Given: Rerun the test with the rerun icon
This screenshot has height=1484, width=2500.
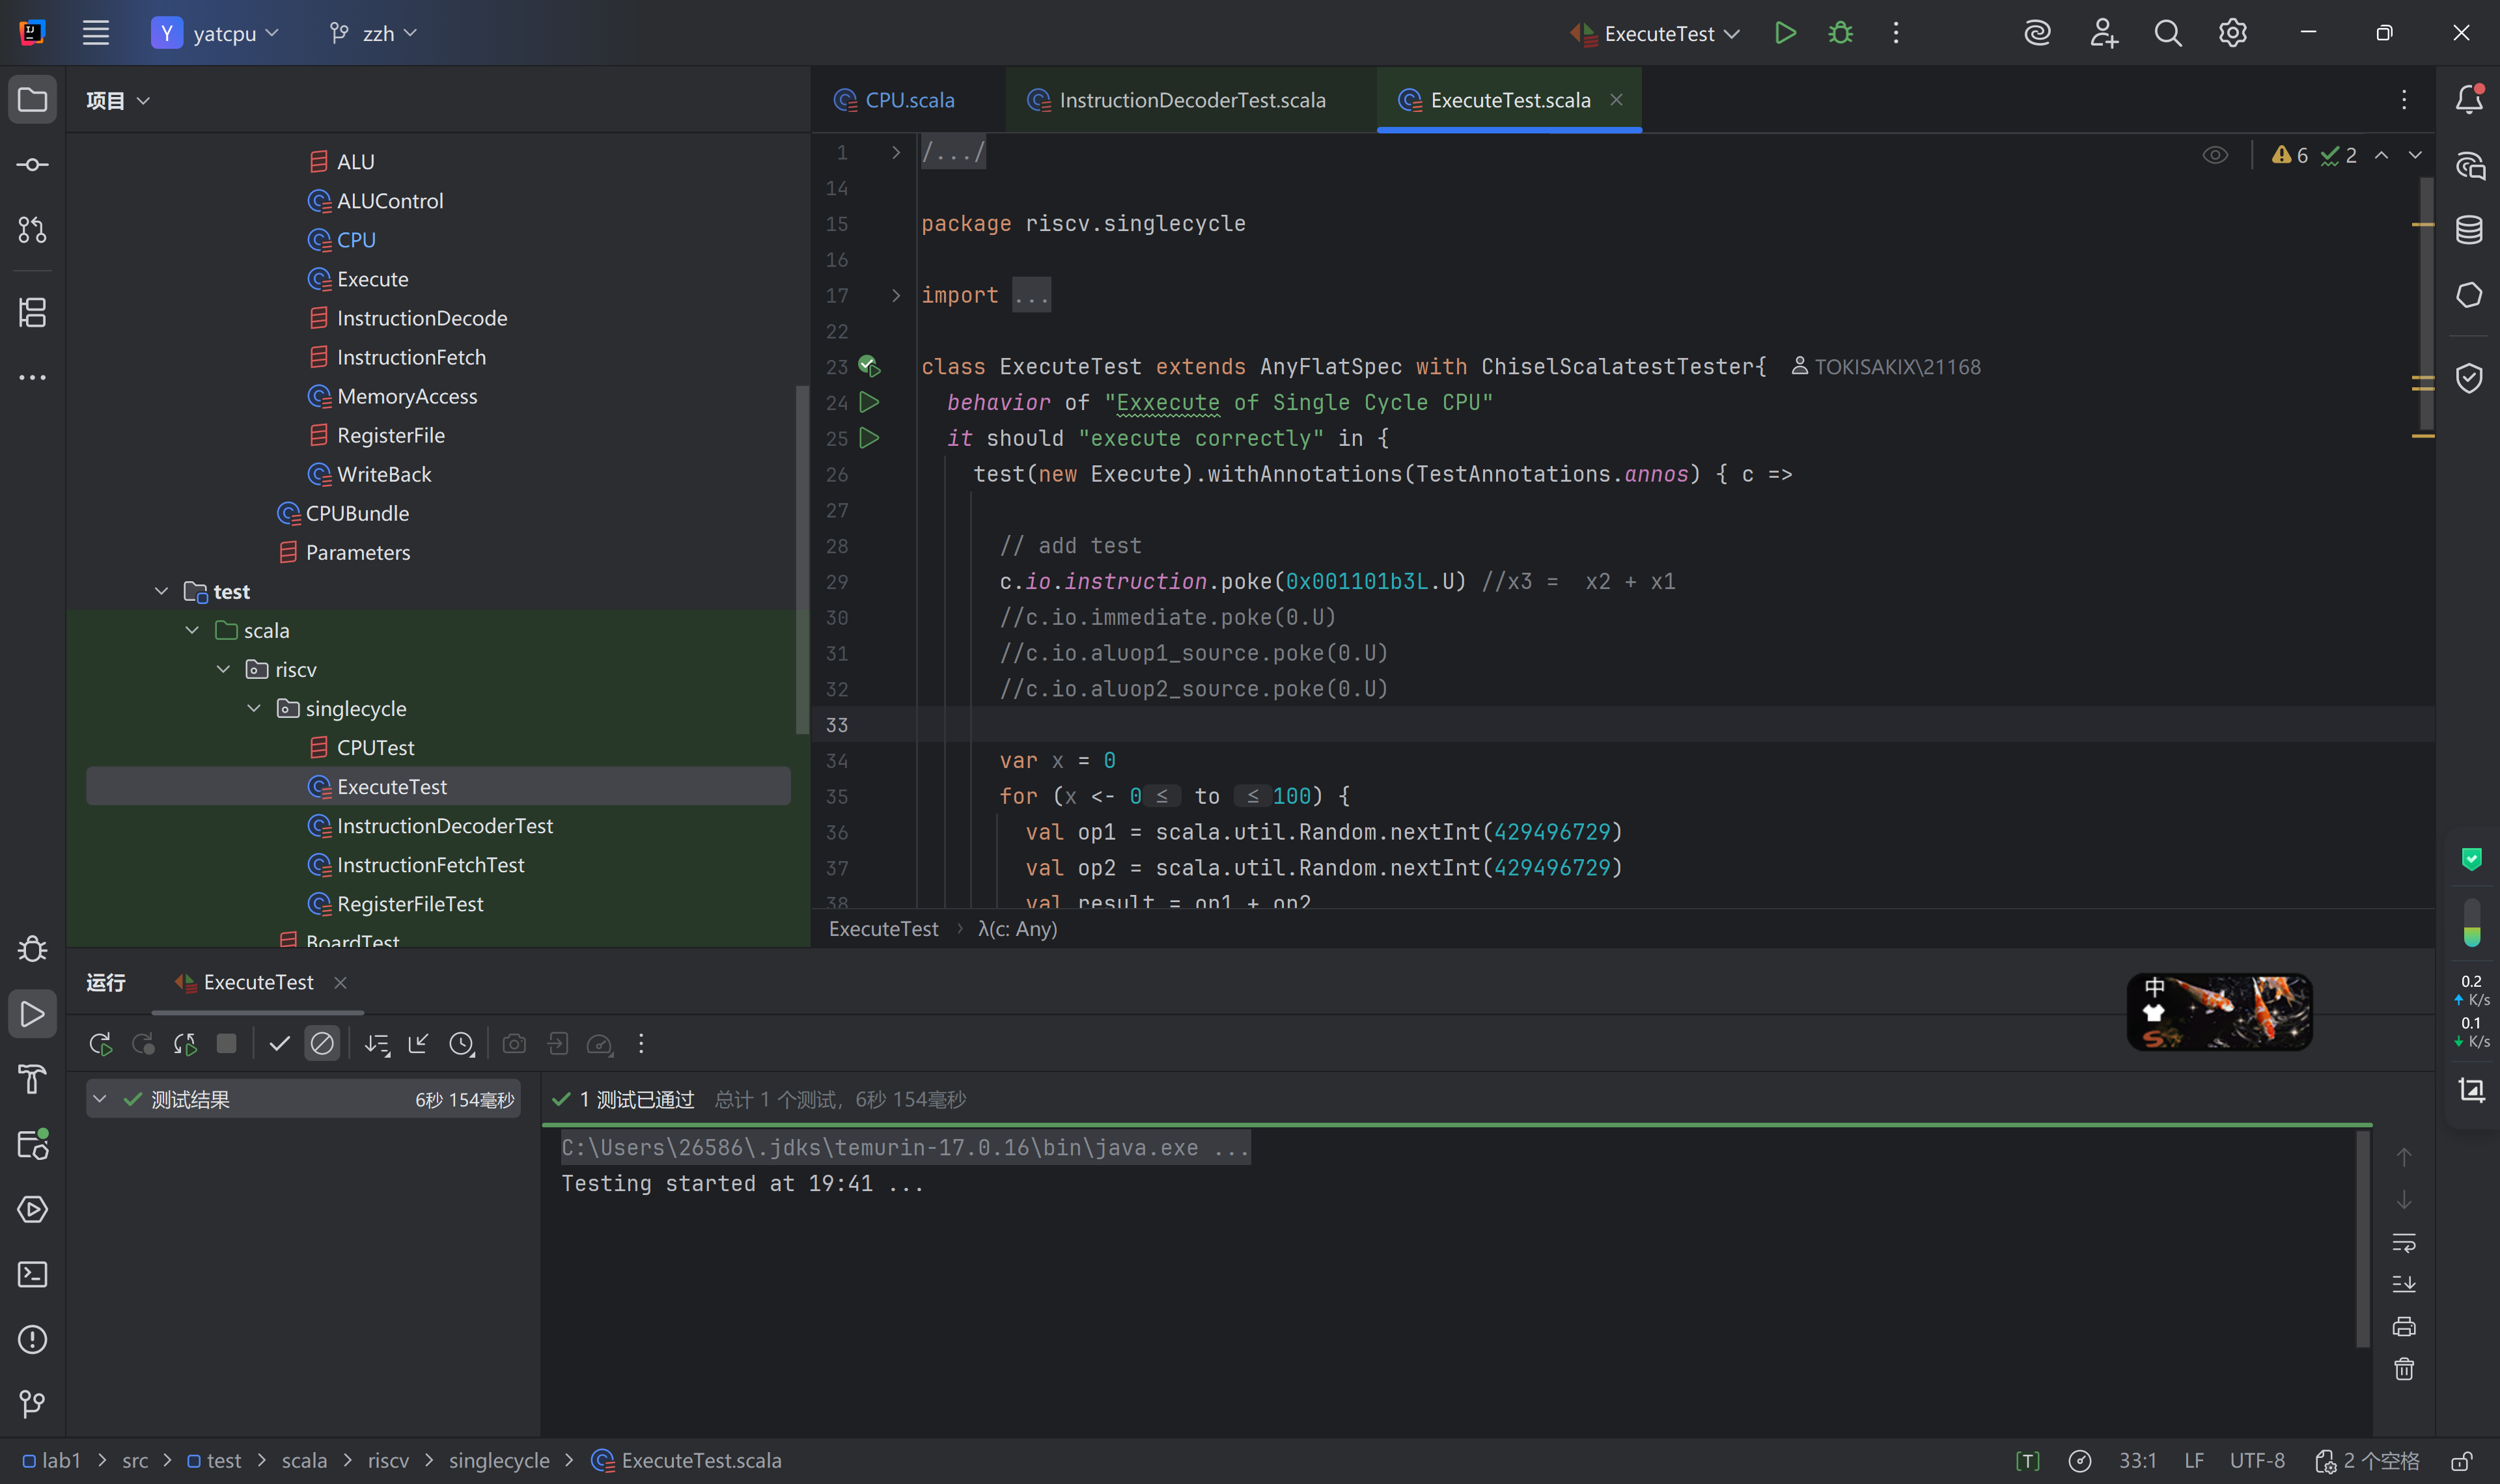Looking at the screenshot, I should [x=100, y=1044].
